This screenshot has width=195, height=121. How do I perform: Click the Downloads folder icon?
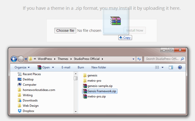(x=20, y=100)
